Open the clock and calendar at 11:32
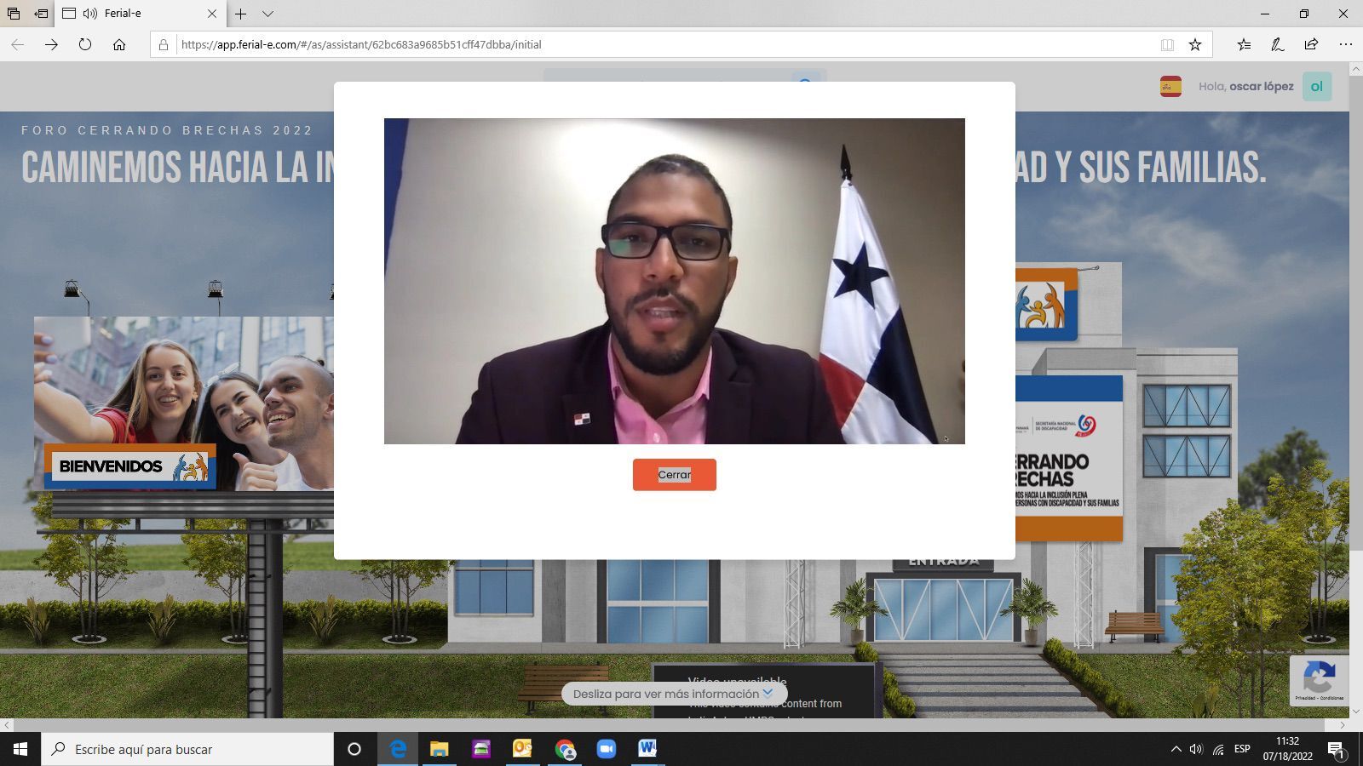 [x=1288, y=749]
